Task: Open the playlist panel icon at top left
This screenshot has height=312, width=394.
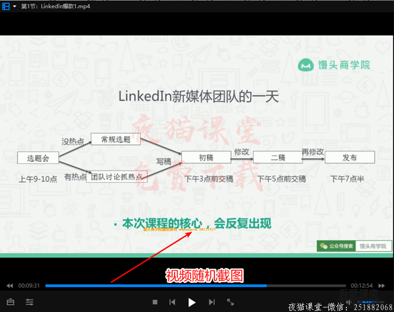Action: (6, 6)
